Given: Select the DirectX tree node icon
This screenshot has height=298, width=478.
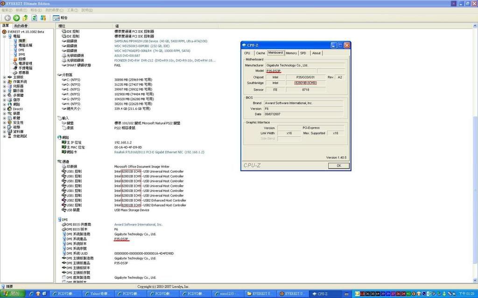Looking at the screenshot, I should pos(10,109).
